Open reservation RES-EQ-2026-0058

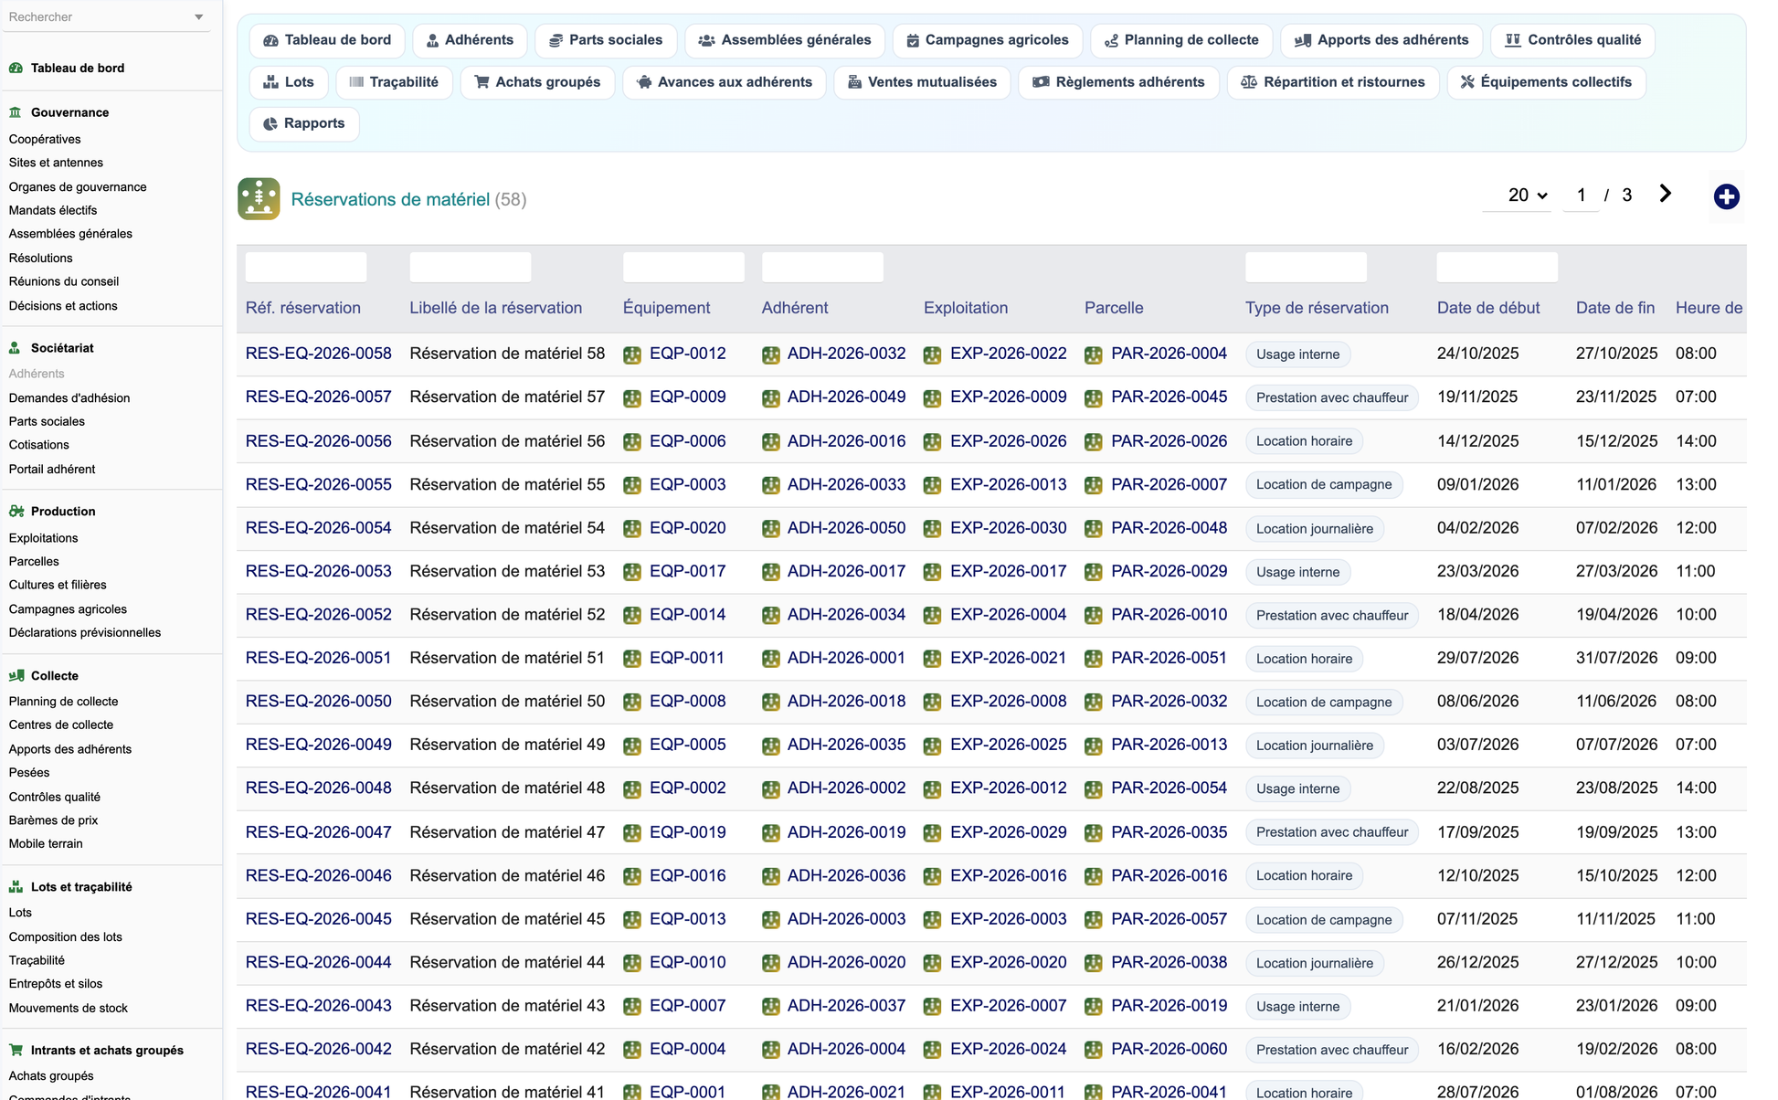[x=319, y=354]
